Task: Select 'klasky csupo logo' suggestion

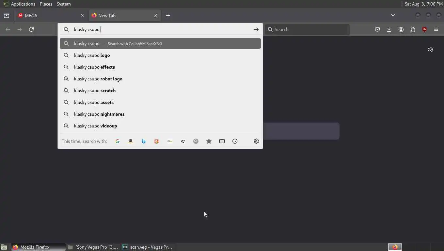Action: [x=160, y=55]
